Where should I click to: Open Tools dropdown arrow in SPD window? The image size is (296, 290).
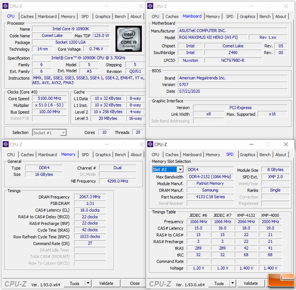tap(233, 283)
